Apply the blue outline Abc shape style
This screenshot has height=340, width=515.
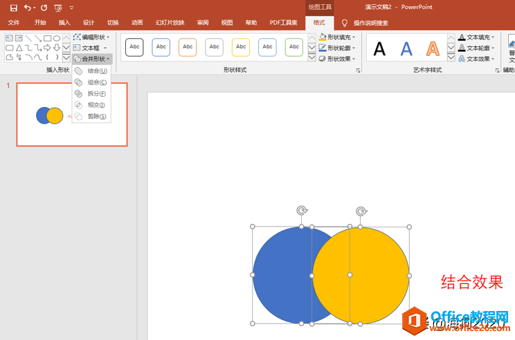(161, 47)
